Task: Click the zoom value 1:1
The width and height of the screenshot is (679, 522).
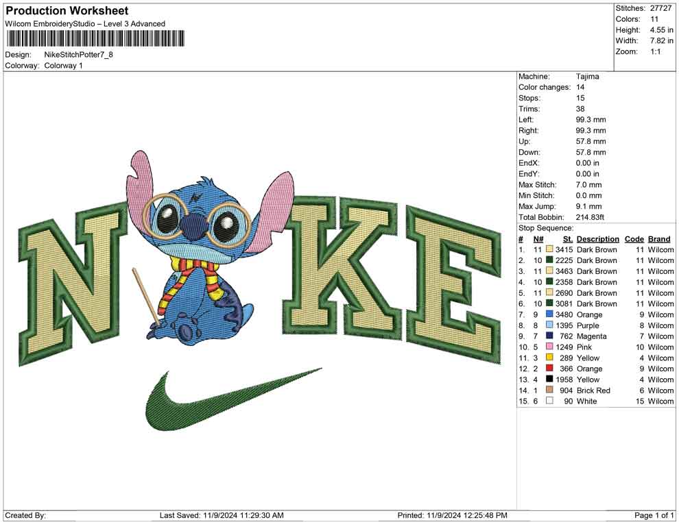Action: click(655, 51)
